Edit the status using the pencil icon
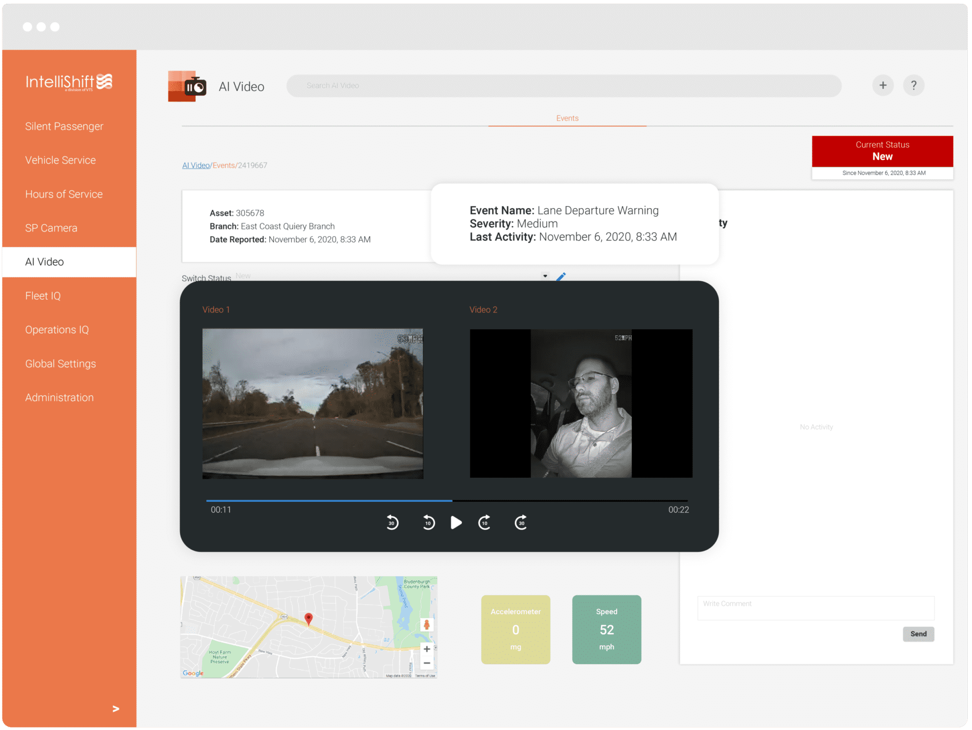 (562, 276)
